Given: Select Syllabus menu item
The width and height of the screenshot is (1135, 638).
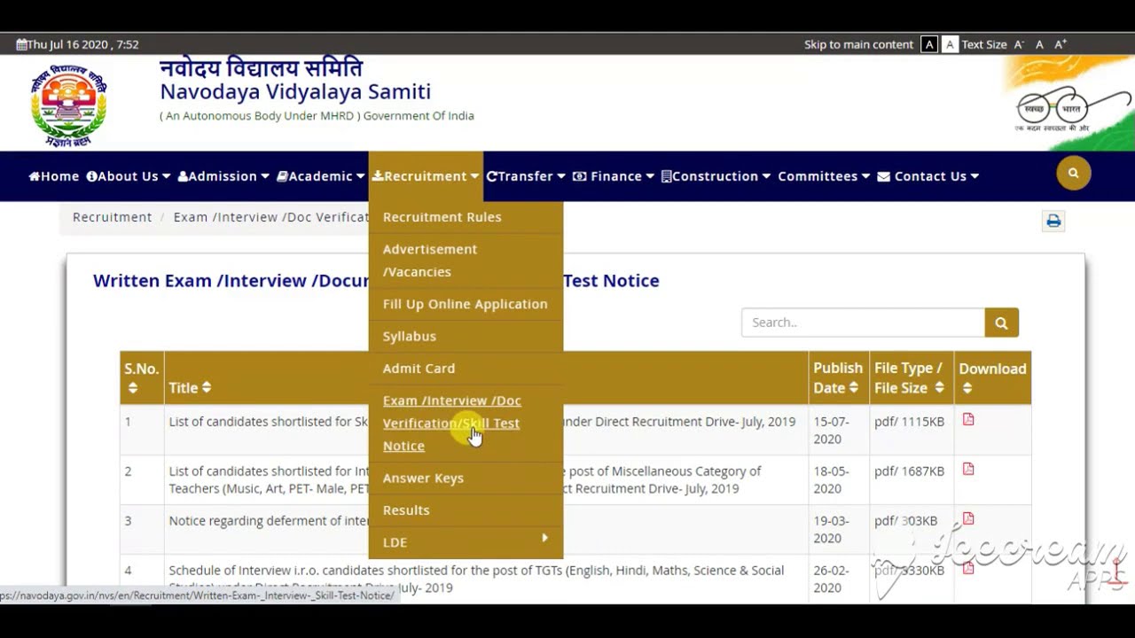Looking at the screenshot, I should pyautogui.click(x=466, y=336).
